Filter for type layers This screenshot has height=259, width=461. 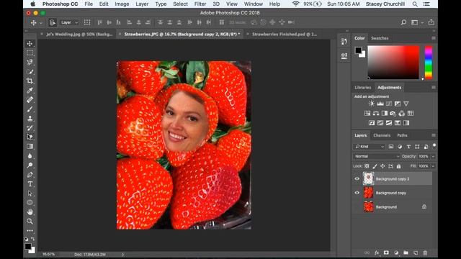click(408, 147)
